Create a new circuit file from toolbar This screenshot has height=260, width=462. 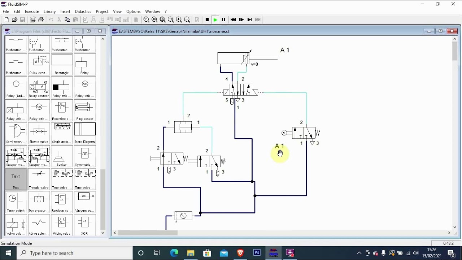click(x=6, y=20)
